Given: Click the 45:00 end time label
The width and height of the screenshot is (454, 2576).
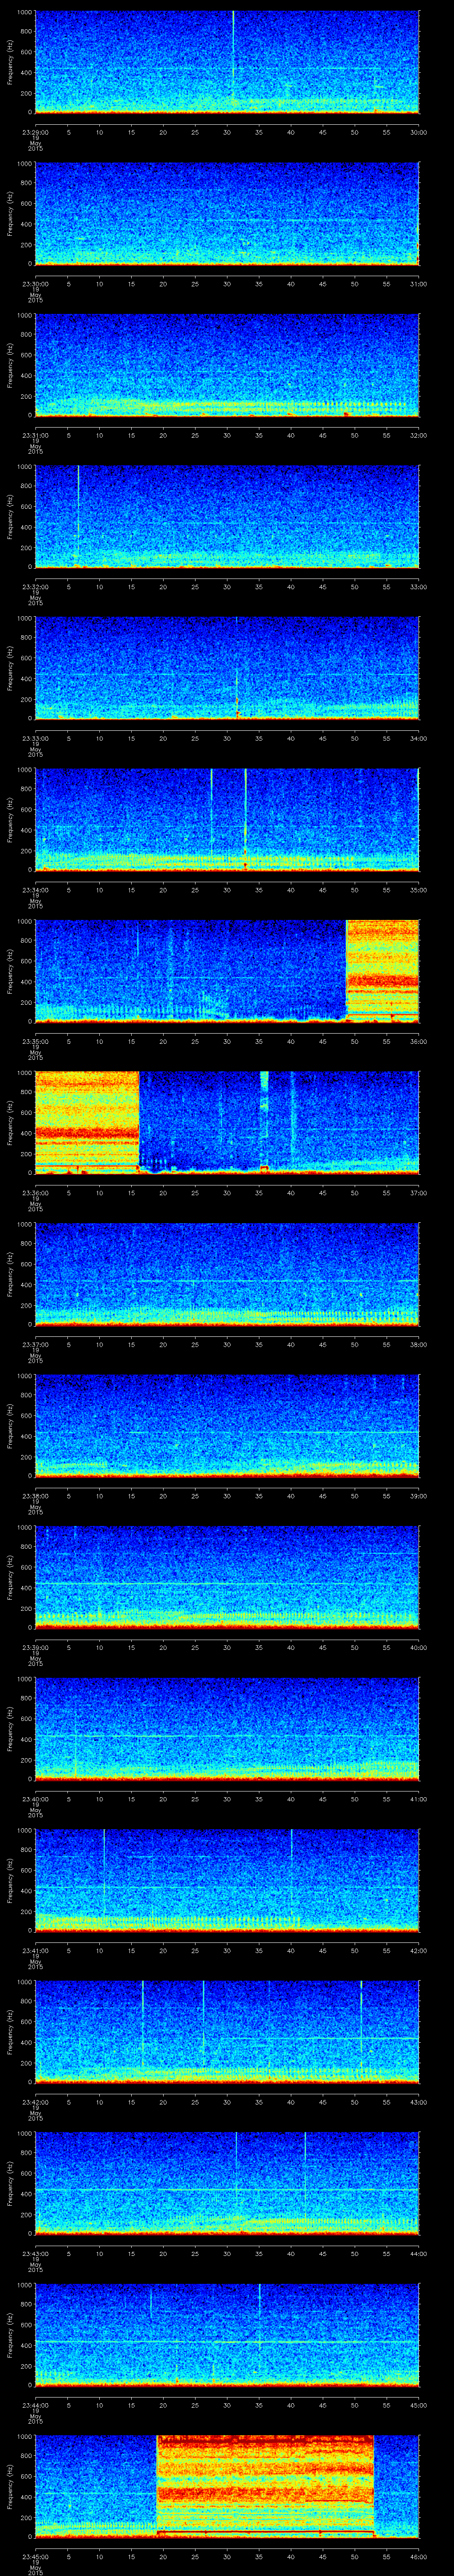Looking at the screenshot, I should click(419, 2405).
